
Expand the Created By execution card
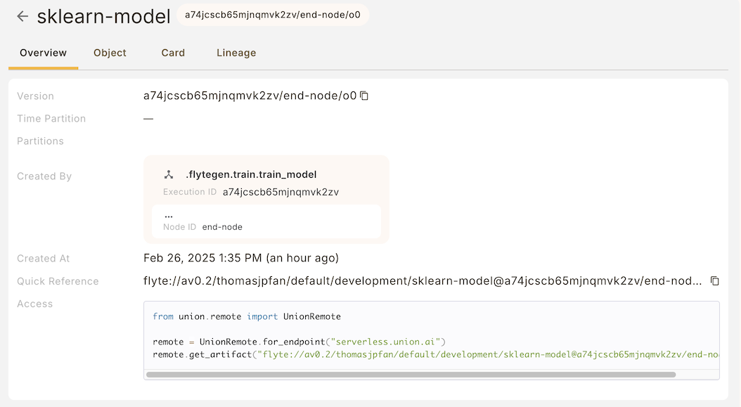(x=266, y=198)
